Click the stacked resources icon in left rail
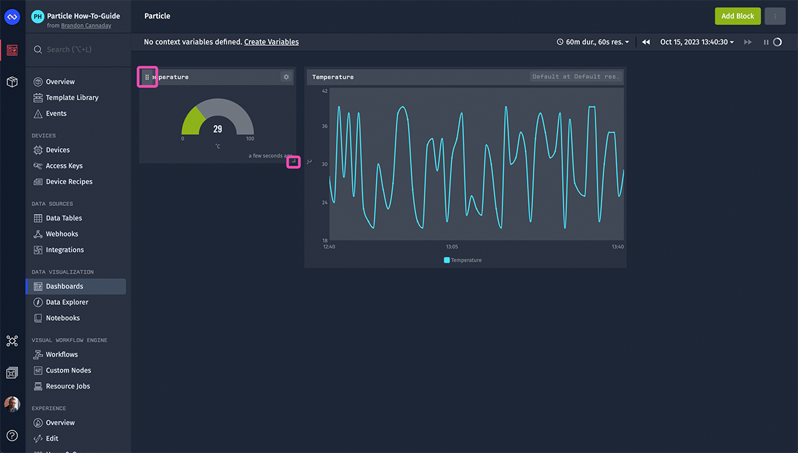The image size is (798, 453). 12,373
